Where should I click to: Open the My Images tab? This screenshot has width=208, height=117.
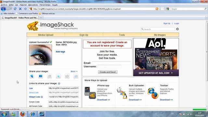[x=160, y=35]
